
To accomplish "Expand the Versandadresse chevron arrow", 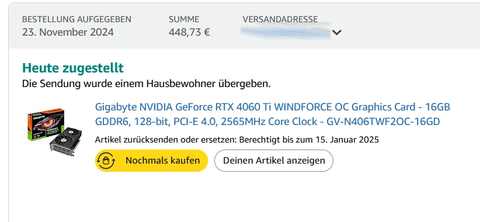I will point(337,32).
